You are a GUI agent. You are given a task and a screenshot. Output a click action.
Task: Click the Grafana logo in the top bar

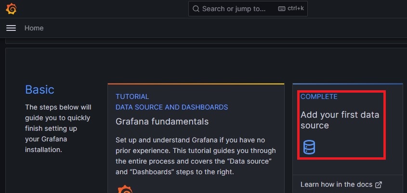click(11, 9)
